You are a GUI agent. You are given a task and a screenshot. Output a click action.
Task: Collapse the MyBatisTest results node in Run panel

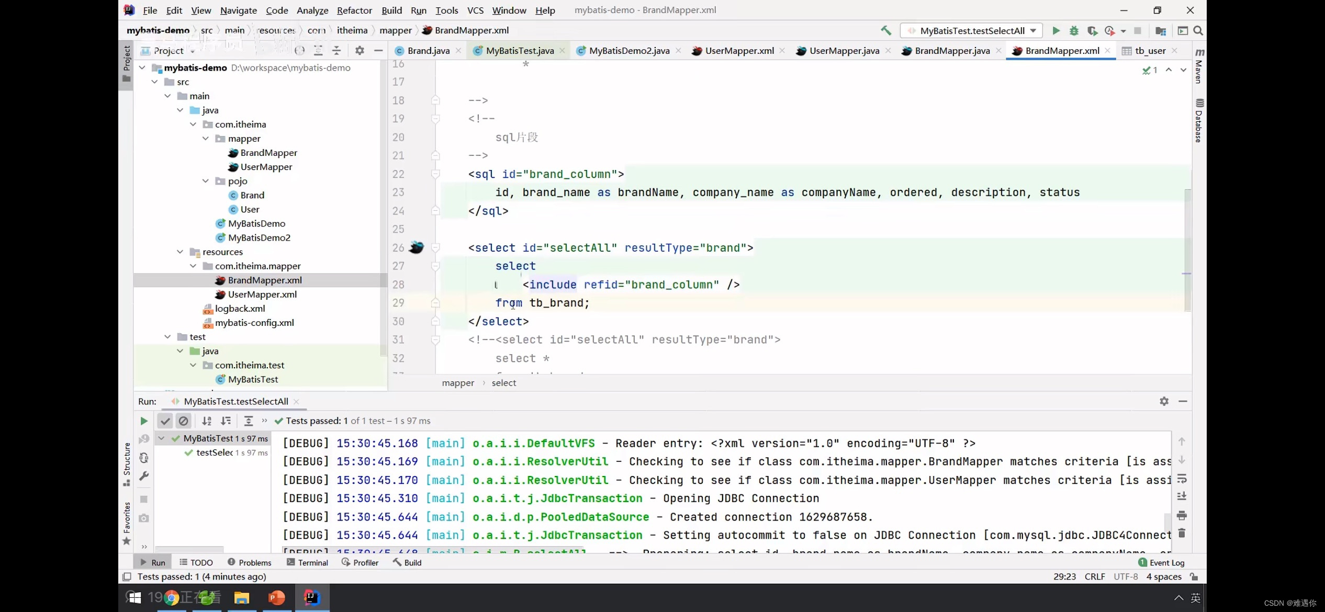pos(161,438)
